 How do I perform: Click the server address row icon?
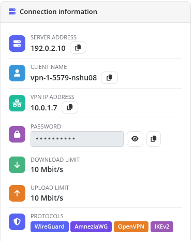coord(17,44)
